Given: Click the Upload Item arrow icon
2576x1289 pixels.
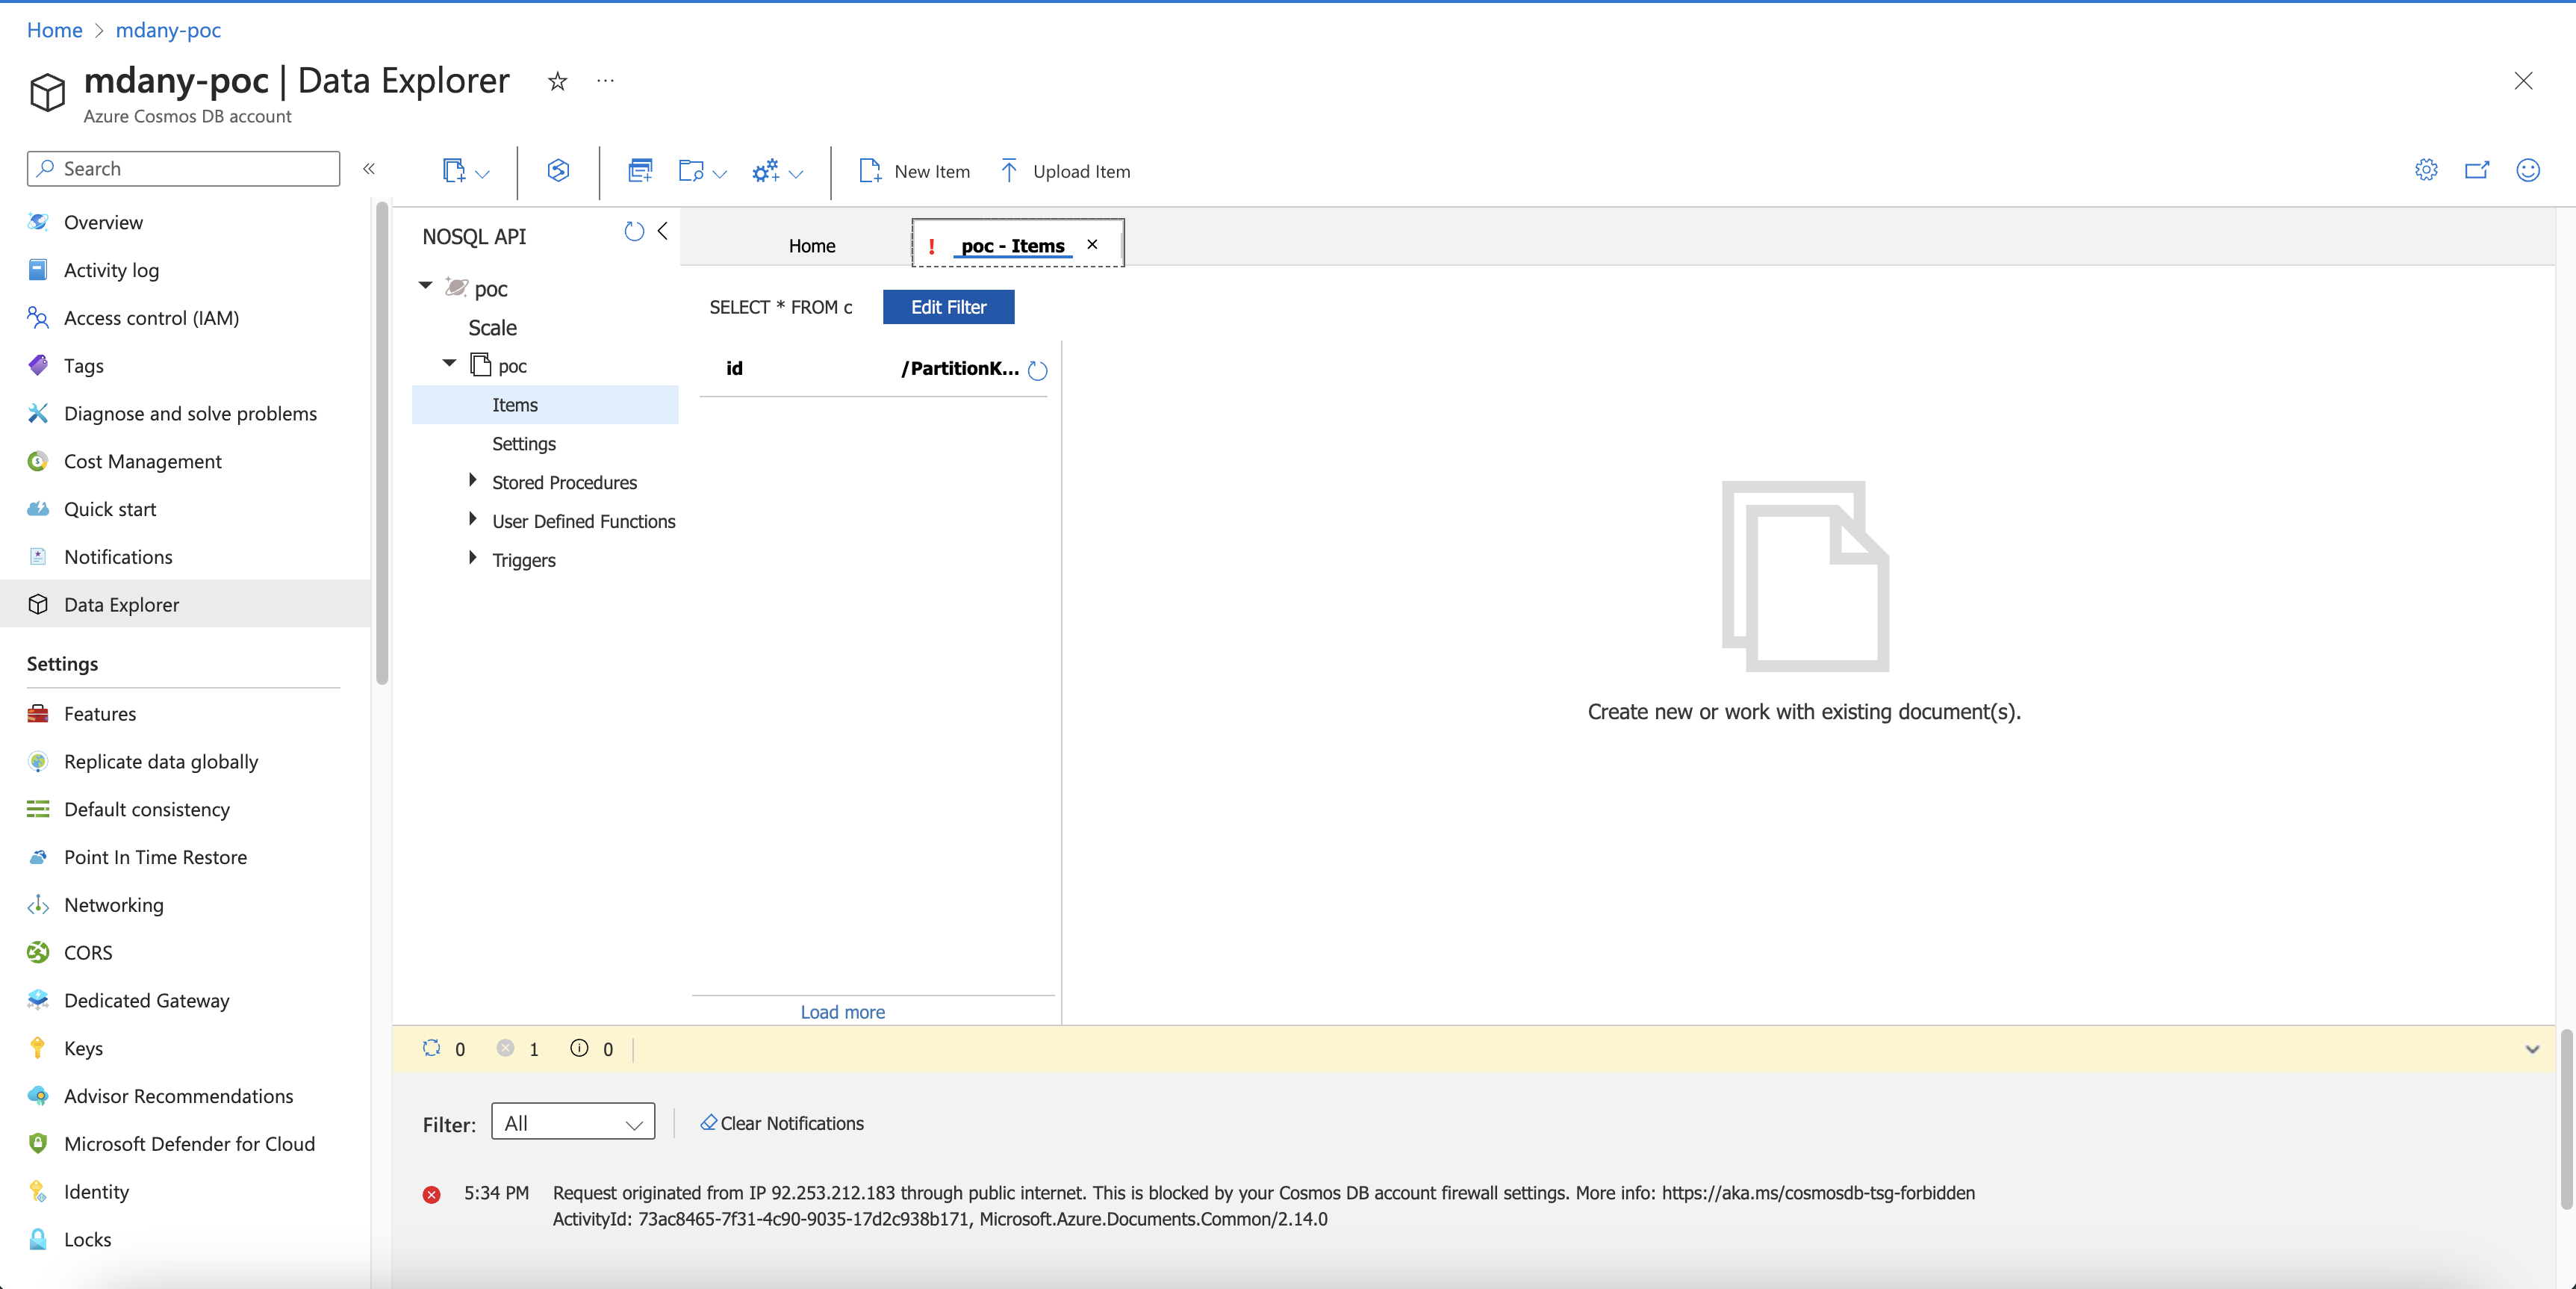Looking at the screenshot, I should click(1009, 171).
